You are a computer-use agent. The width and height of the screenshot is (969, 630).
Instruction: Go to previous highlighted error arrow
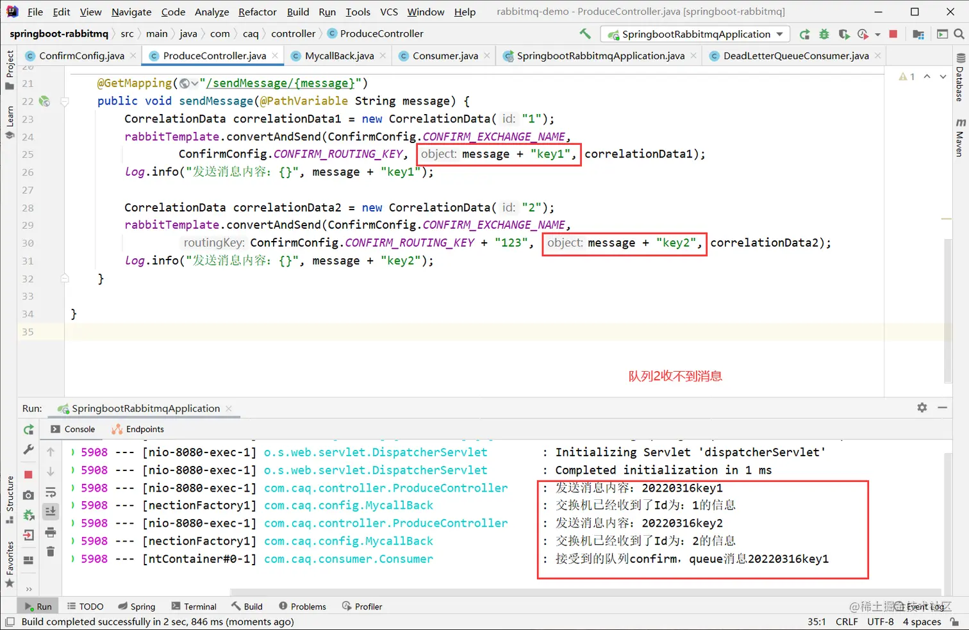pyautogui.click(x=927, y=76)
